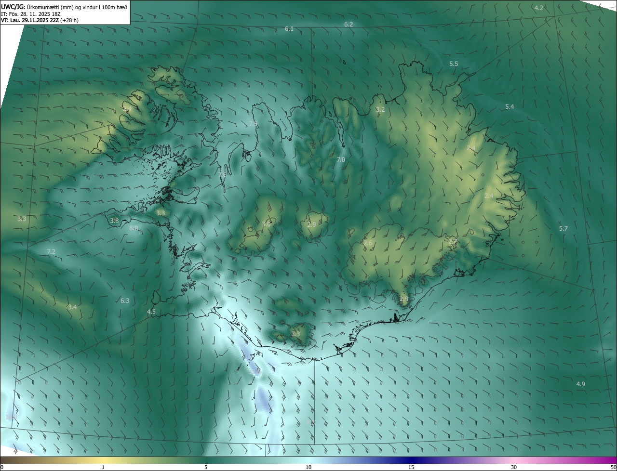Click the 3.8 value label
This screenshot has height=471, width=617.
coord(114,221)
